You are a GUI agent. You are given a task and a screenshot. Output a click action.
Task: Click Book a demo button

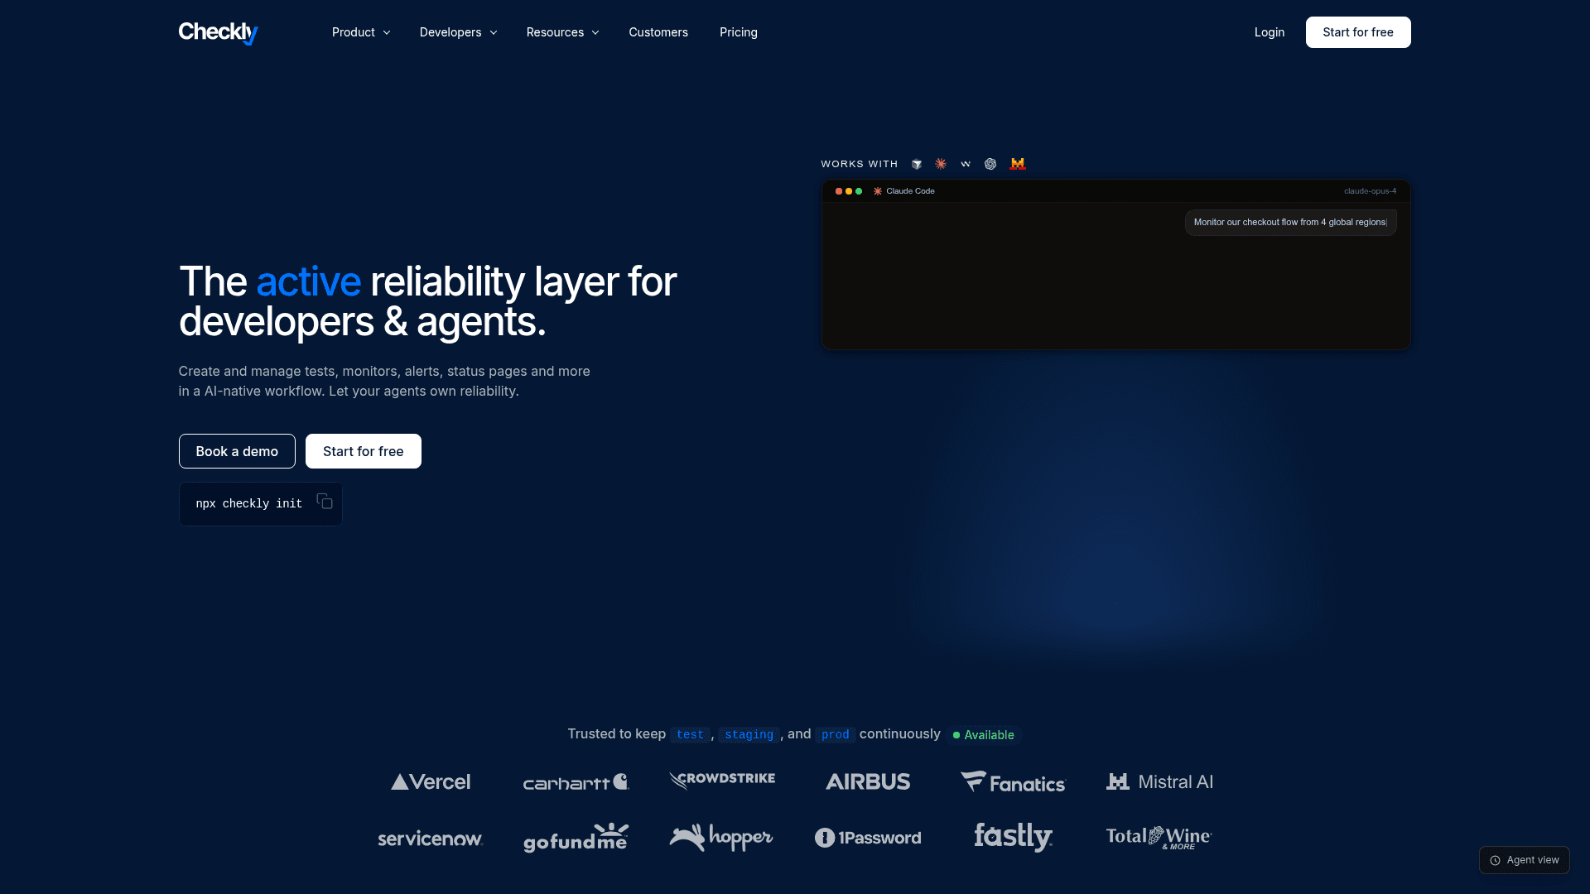(237, 451)
